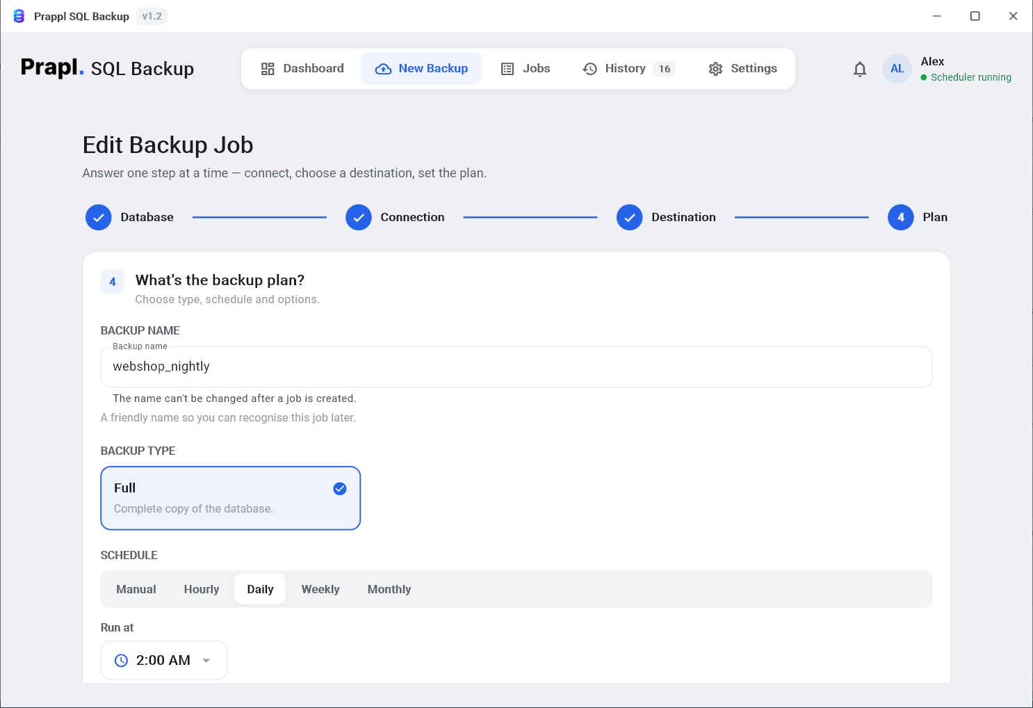Go to the Database step checkmark circle
Screen dimensions: 1033x708
pos(99,217)
